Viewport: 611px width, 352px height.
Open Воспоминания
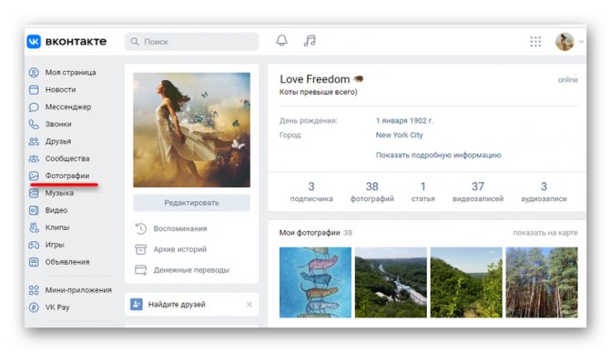pos(180,228)
